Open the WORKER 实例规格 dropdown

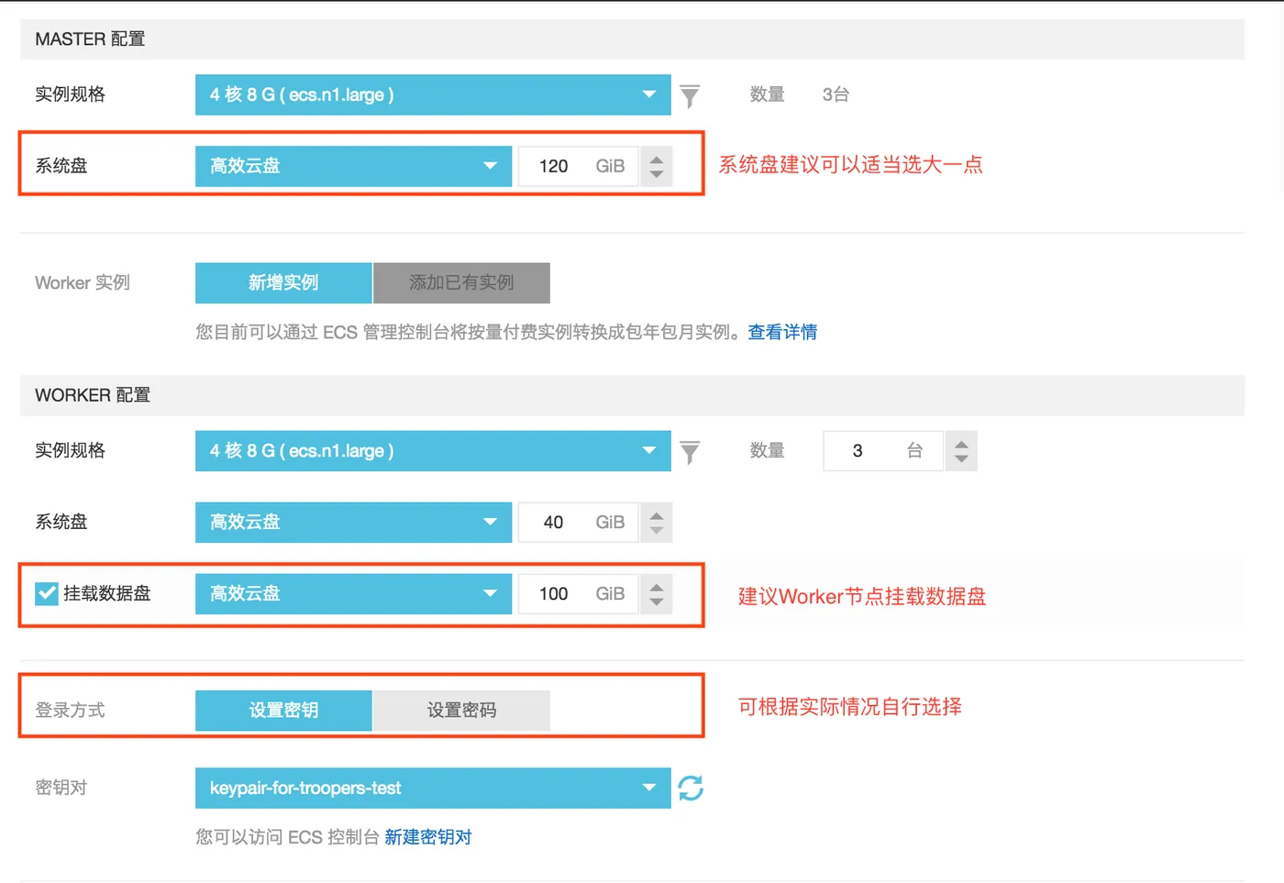click(x=433, y=450)
